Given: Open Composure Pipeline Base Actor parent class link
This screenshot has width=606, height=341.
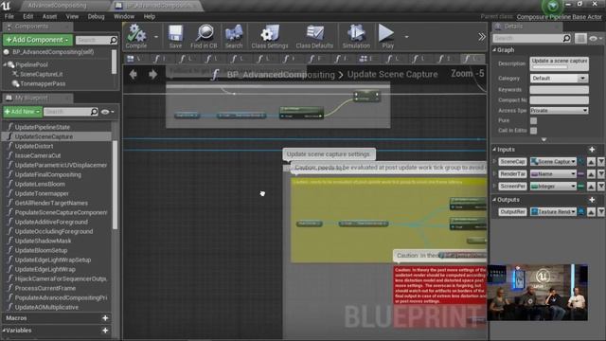Looking at the screenshot, I should (x=560, y=17).
